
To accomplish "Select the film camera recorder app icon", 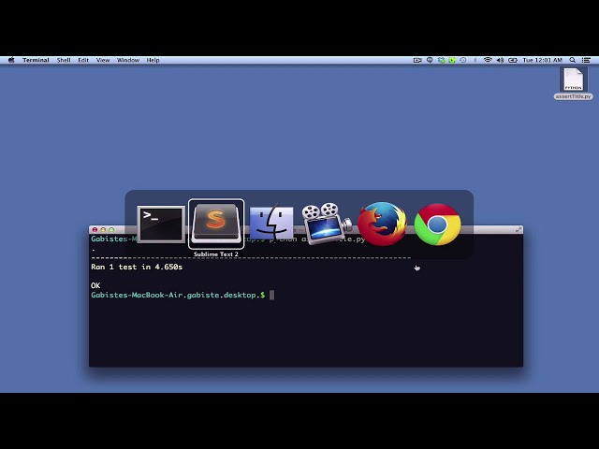I will [327, 224].
